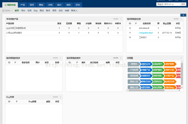Click MORE in Bug列表 panel
This screenshot has height=124, width=188.
[55, 97]
